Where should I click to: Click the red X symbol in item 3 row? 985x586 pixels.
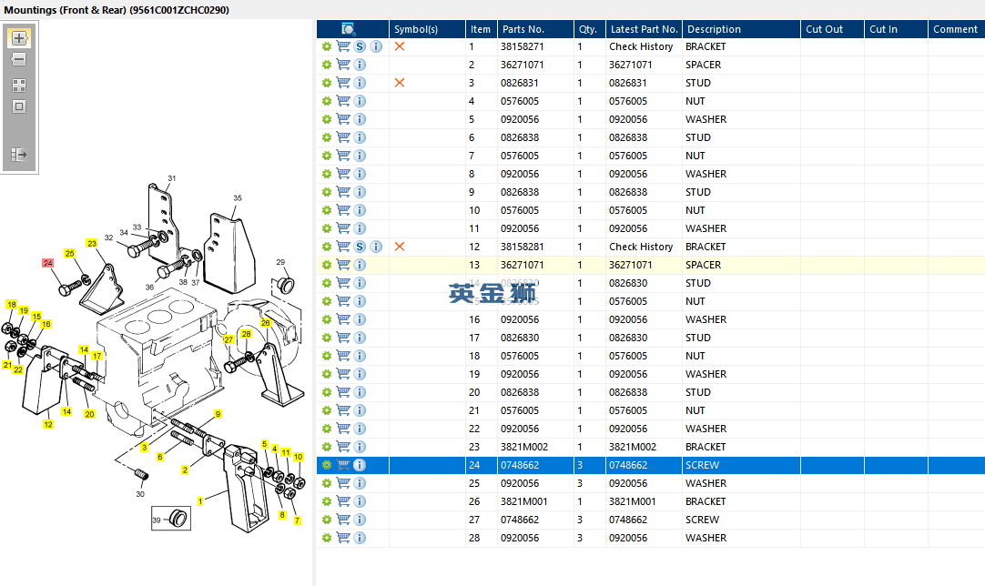(399, 83)
